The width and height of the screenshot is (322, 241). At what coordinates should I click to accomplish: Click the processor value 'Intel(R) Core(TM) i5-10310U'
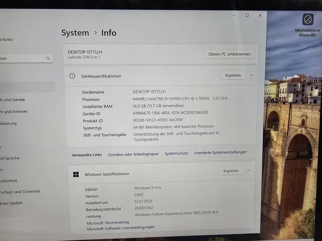(180, 99)
